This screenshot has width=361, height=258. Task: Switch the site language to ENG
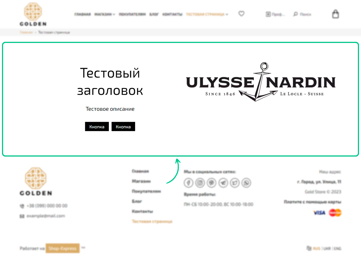[x=338, y=249]
